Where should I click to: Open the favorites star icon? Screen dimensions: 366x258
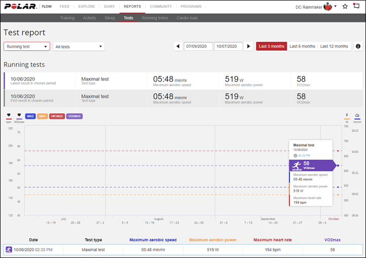345,7
